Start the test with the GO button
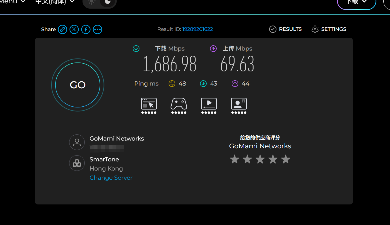Screen dimensions: 390x225 [x=78, y=85]
